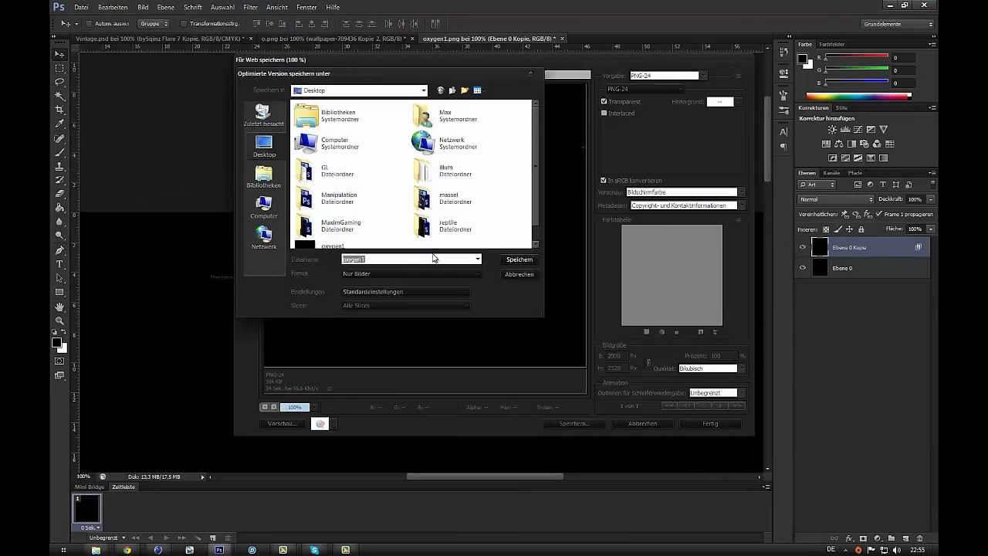The width and height of the screenshot is (988, 556).
Task: Click the lock all icon in Fixieren row
Action: [861, 229]
